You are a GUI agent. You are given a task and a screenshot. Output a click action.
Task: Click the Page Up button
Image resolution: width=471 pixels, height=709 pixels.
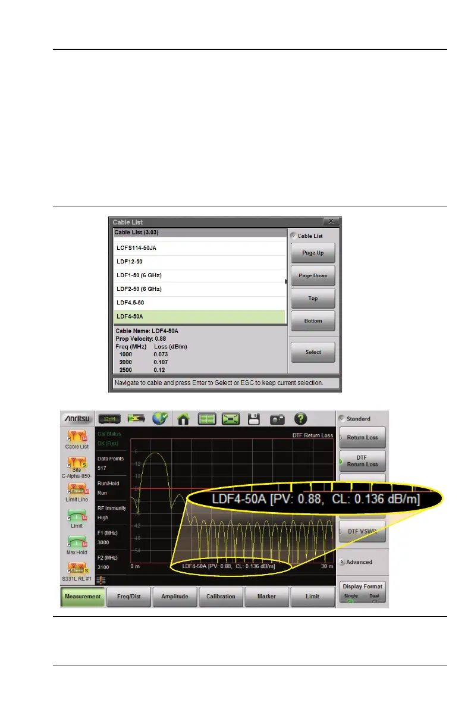[313, 253]
